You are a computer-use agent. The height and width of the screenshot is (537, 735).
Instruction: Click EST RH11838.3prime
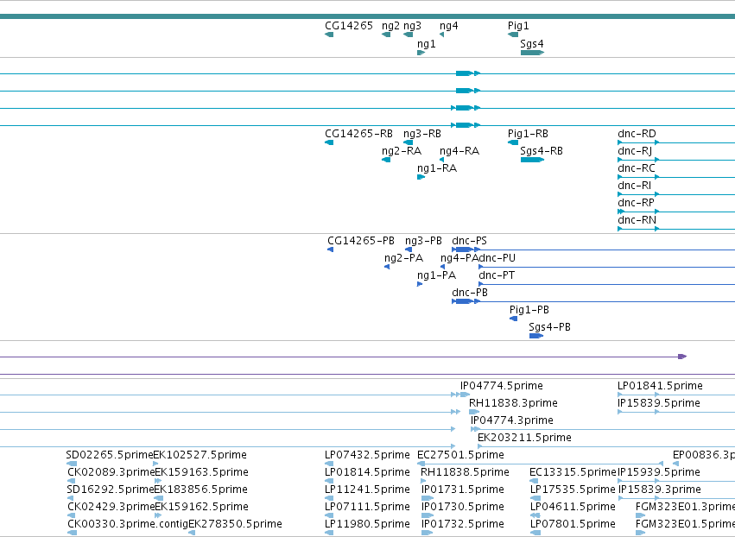click(x=474, y=412)
